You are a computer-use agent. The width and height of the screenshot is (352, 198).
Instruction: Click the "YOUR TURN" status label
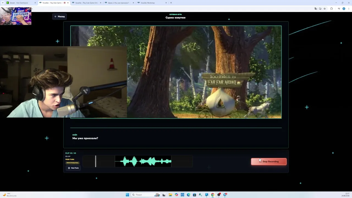point(70,159)
